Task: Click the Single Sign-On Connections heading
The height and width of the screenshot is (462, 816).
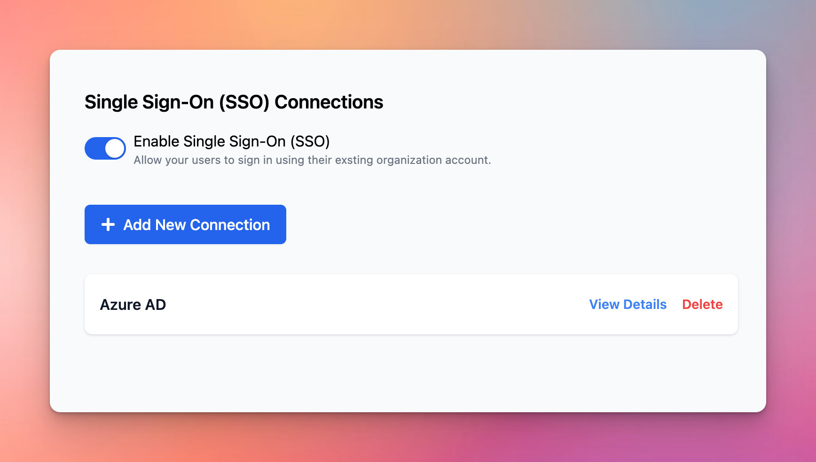Action: pos(234,101)
